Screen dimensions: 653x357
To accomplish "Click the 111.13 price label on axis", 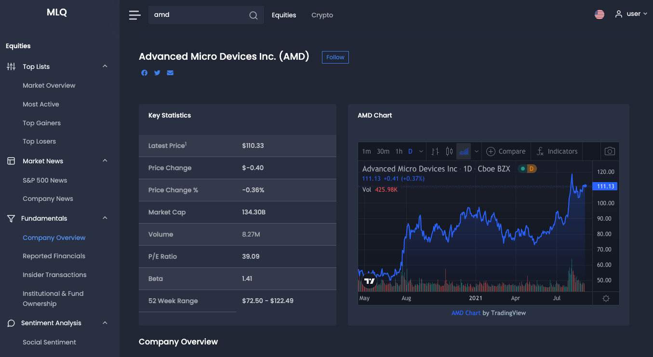I will point(605,186).
